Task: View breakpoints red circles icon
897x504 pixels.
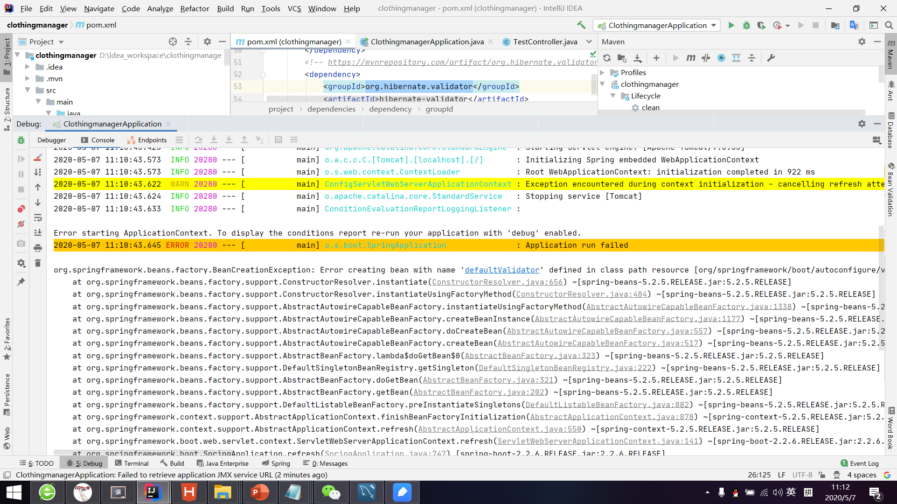Action: 21,209
